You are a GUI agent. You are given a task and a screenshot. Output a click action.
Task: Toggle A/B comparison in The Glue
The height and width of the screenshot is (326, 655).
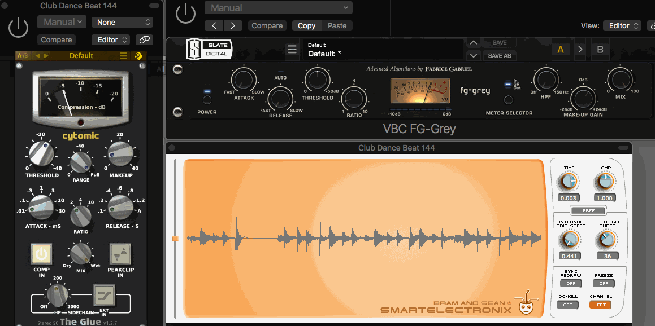(23, 55)
